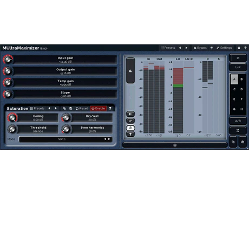Click the Input gain value field
The image size is (249, 225).
(65, 59)
